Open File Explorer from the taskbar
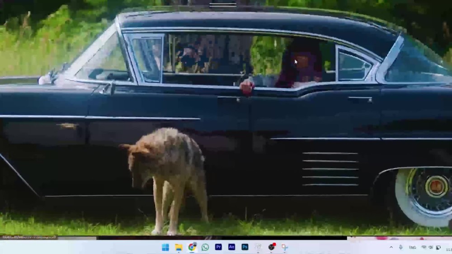Screen dimensions: 452x254 [x=179, y=247]
